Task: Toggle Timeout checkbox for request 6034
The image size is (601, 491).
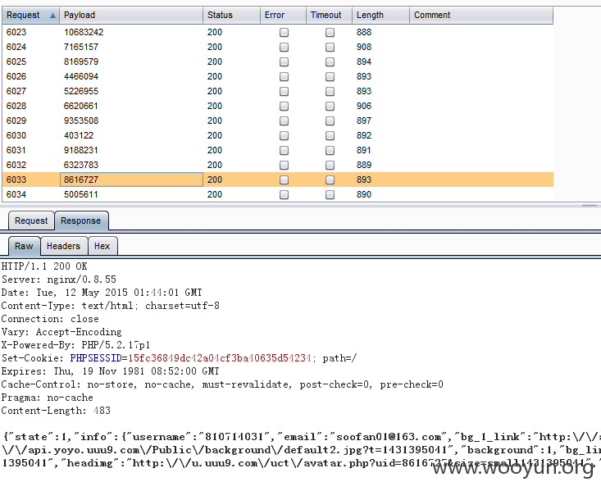Action: point(330,195)
